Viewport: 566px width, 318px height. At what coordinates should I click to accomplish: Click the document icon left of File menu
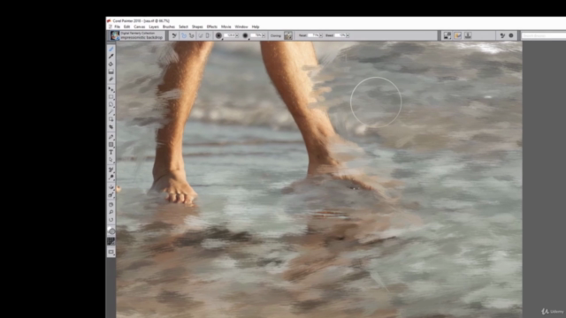coord(110,26)
